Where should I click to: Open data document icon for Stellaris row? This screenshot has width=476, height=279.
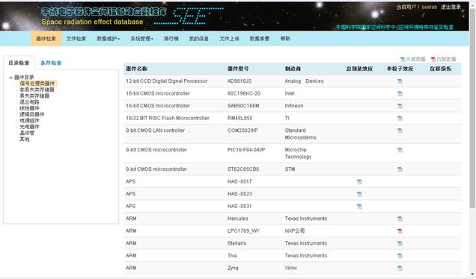pos(400,244)
